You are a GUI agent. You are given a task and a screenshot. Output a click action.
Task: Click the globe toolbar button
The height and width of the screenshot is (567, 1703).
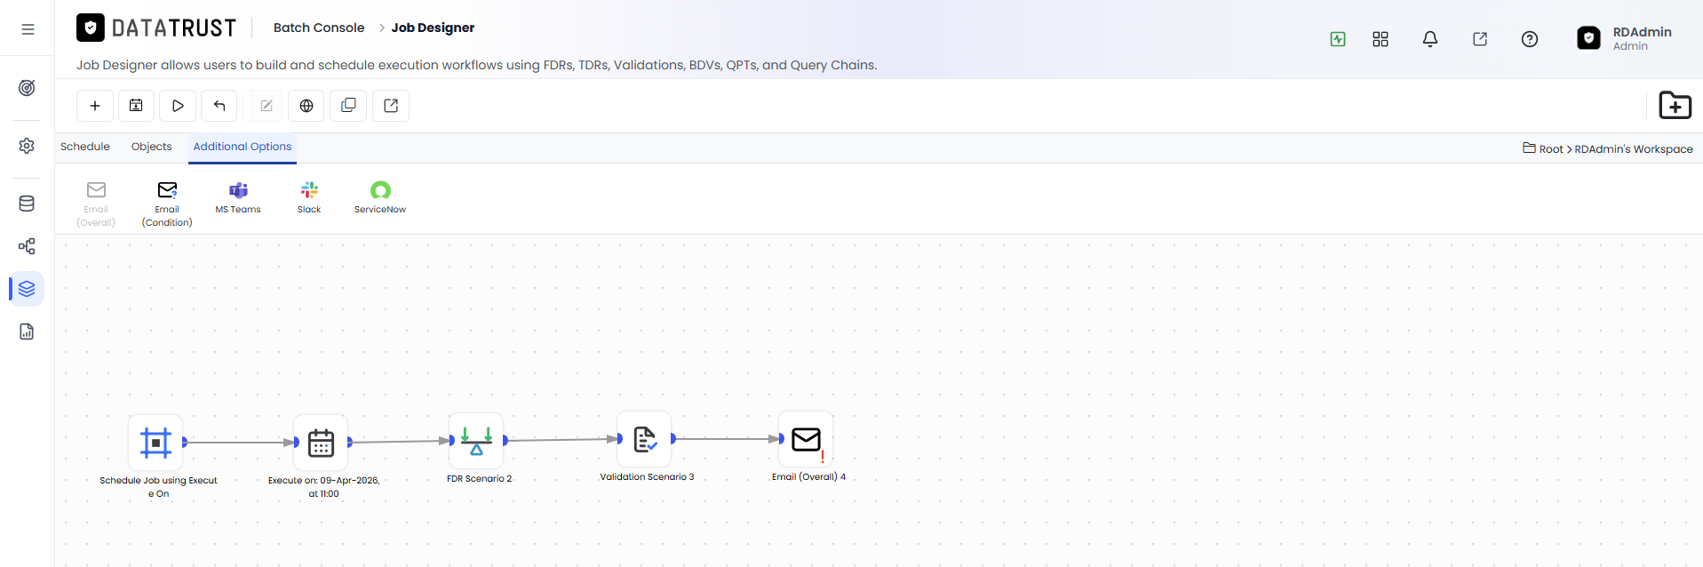[x=306, y=106]
